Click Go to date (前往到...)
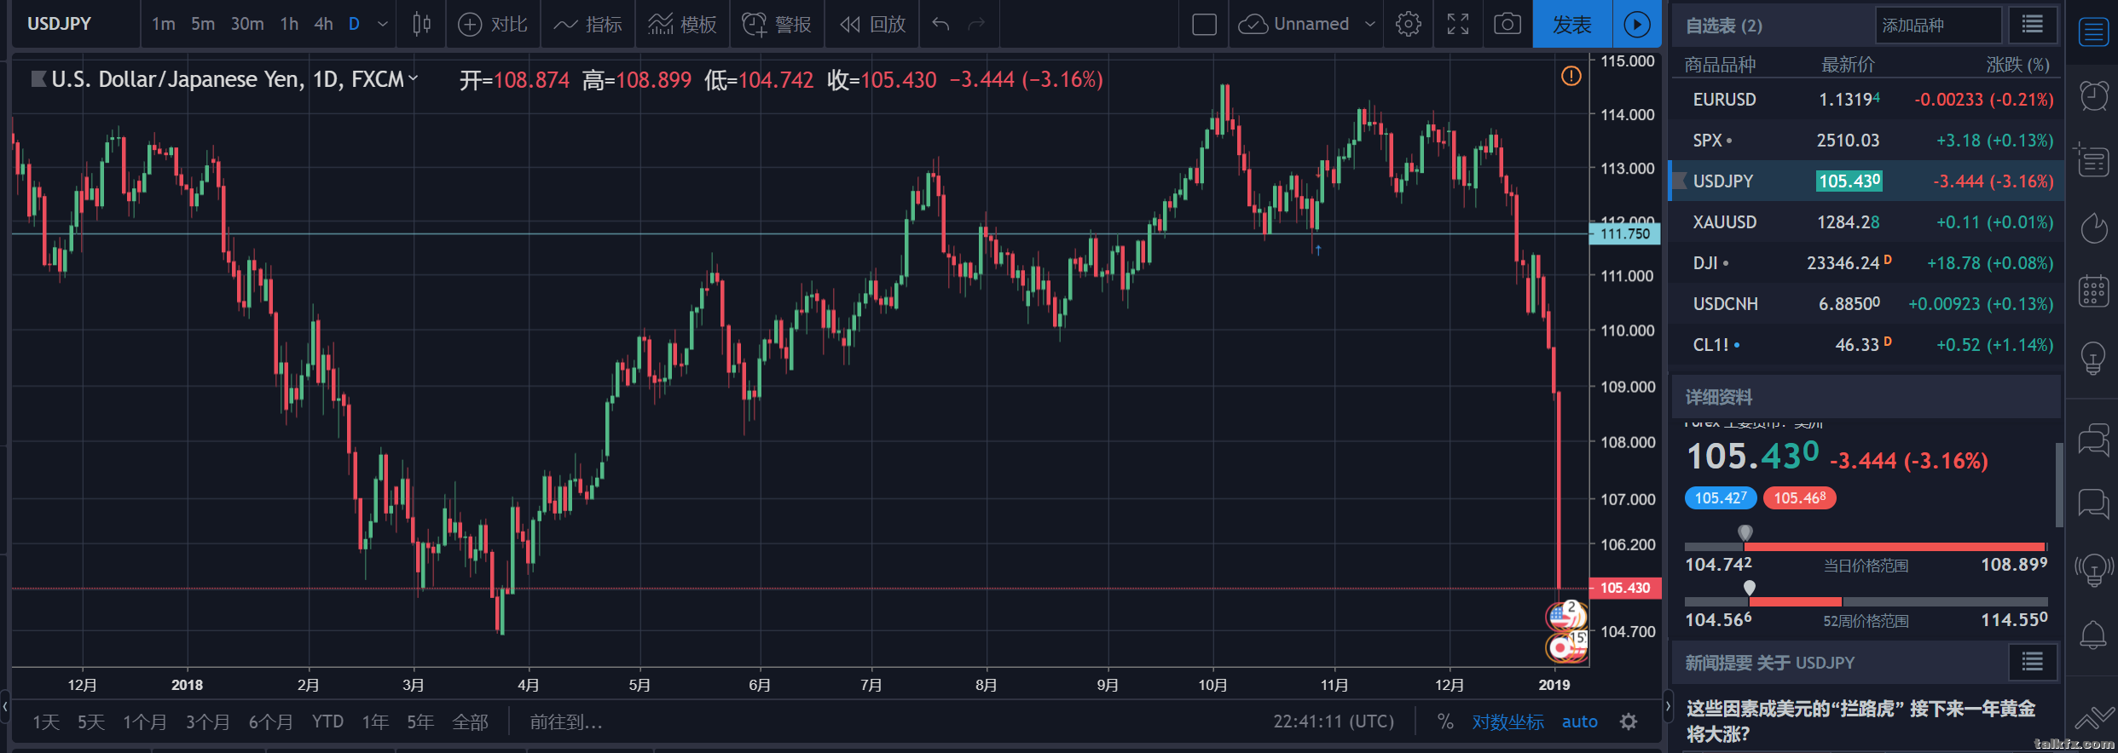Viewport: 2118px width, 753px height. [566, 722]
